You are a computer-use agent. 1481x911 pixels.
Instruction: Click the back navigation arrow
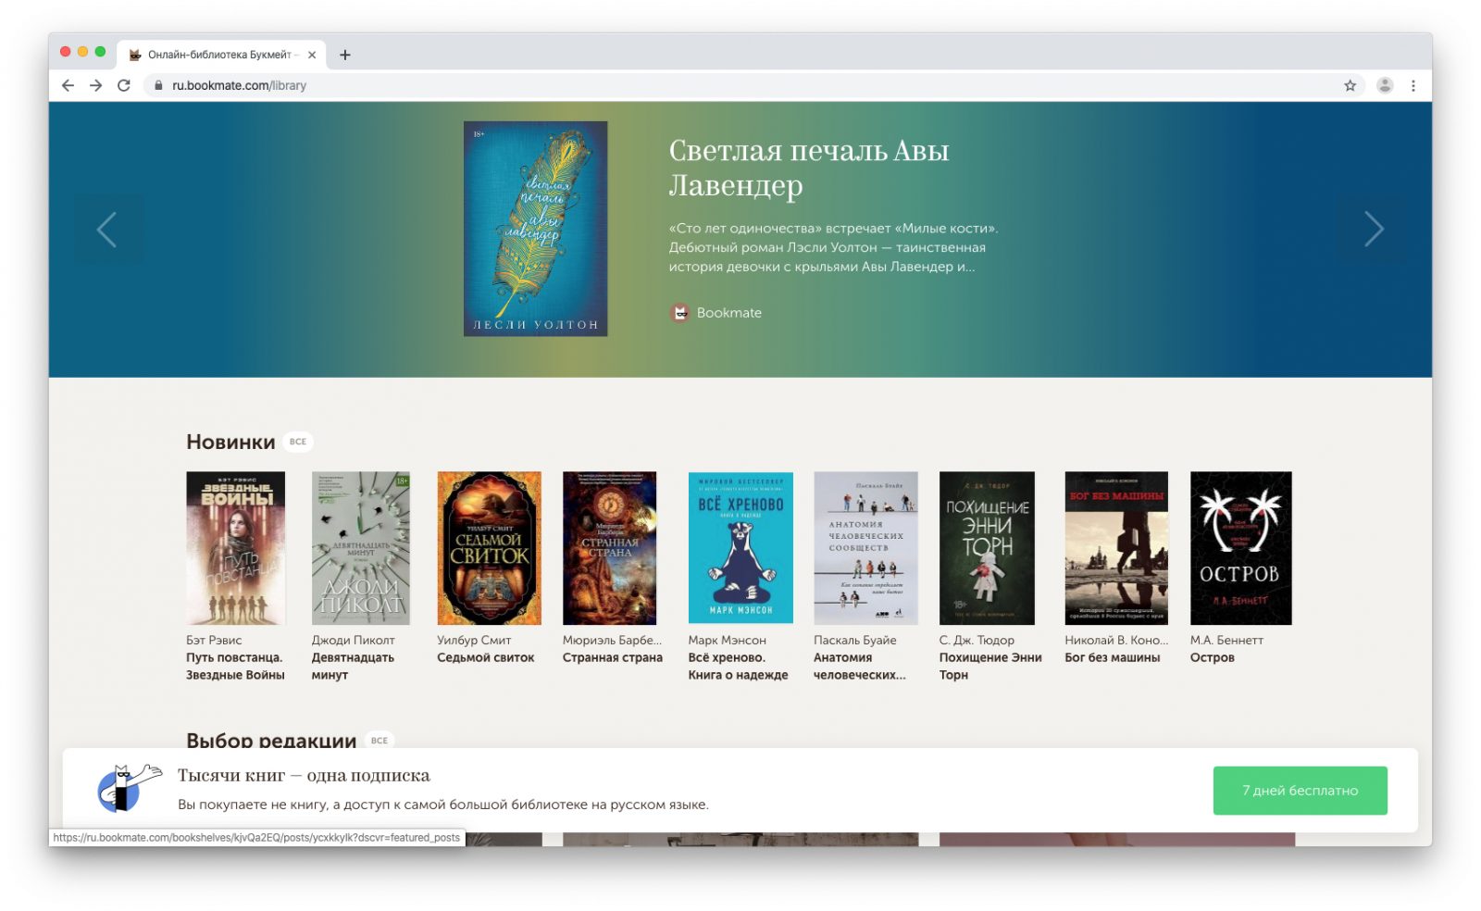68,84
